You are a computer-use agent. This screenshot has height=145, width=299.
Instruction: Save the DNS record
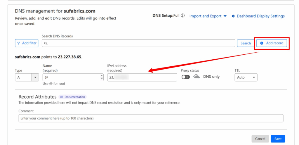278,139
